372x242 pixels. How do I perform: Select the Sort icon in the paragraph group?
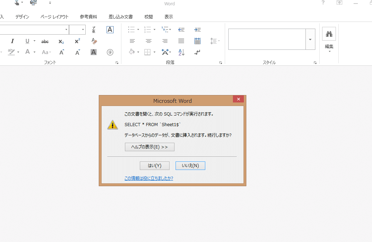[181, 52]
